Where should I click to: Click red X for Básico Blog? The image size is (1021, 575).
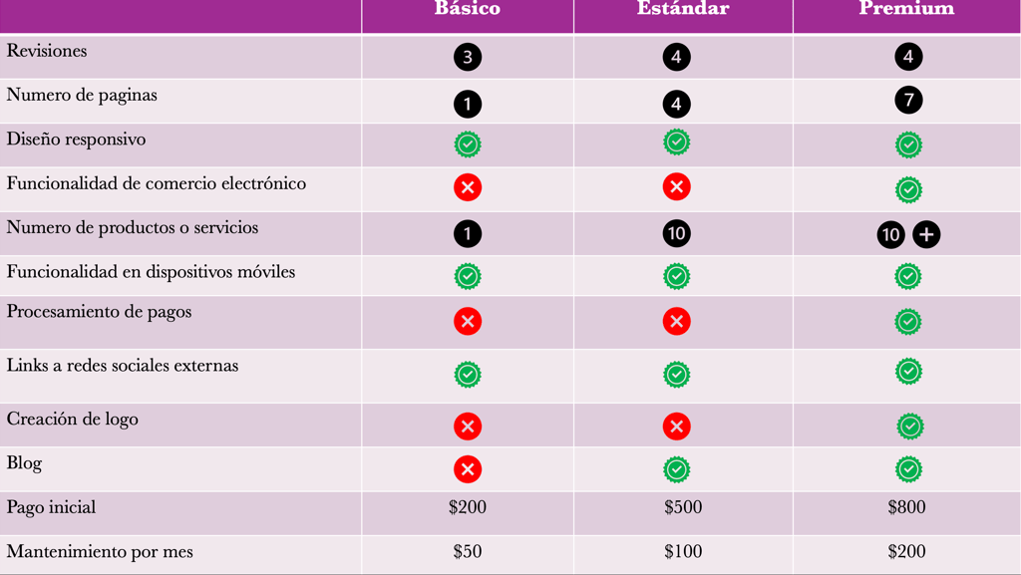468,469
